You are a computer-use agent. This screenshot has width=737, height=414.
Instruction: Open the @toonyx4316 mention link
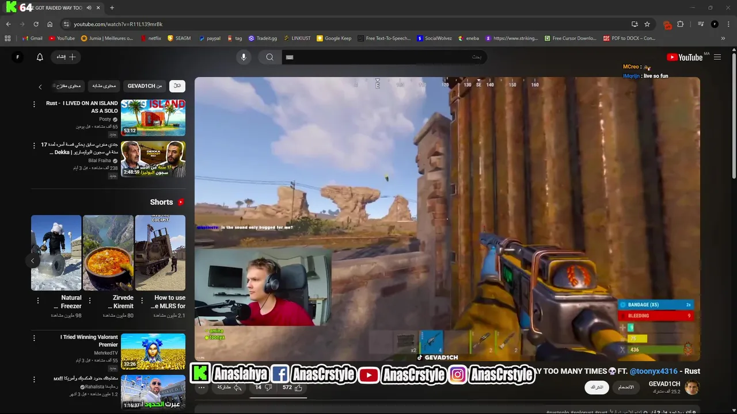654,371
